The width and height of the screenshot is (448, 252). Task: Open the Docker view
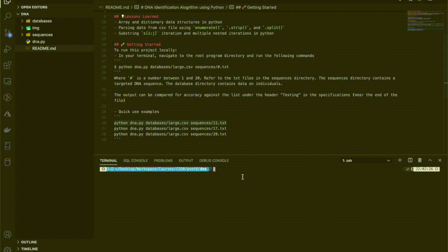(7, 130)
